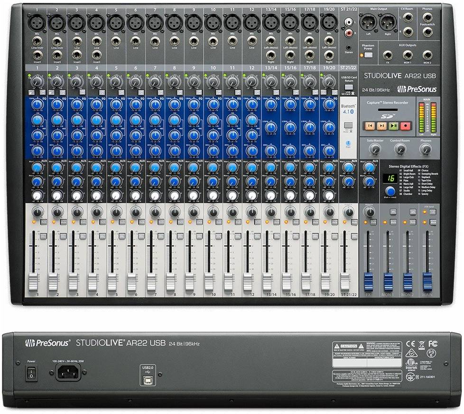Click the FX preset select encoder knob
Screen dimensions: 464x414
click(x=390, y=191)
